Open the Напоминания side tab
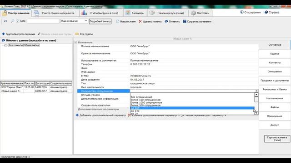The image size is (291, 163). 275,98
